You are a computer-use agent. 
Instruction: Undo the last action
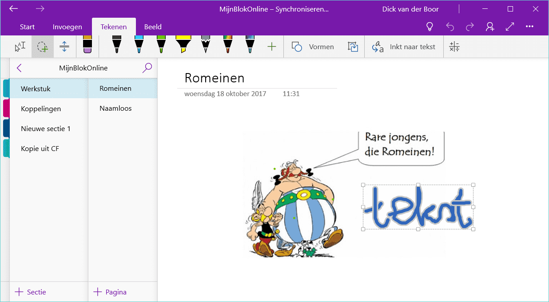[x=450, y=27]
